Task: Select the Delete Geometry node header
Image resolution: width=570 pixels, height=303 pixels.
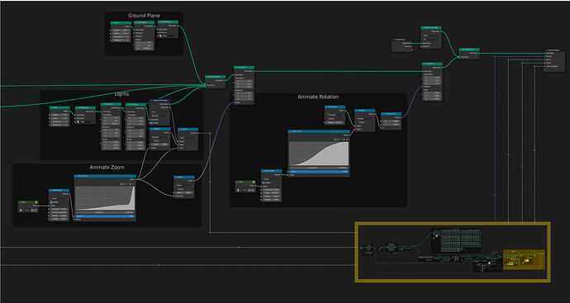Action: click(x=431, y=27)
